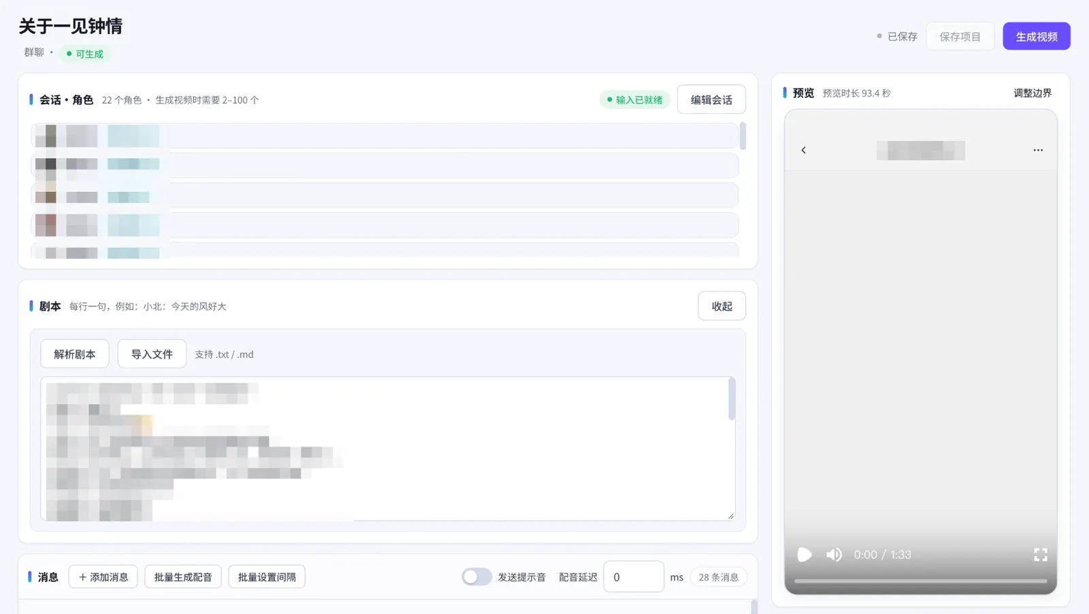Click the 导入文件 button
The height and width of the screenshot is (614, 1089).
point(152,354)
